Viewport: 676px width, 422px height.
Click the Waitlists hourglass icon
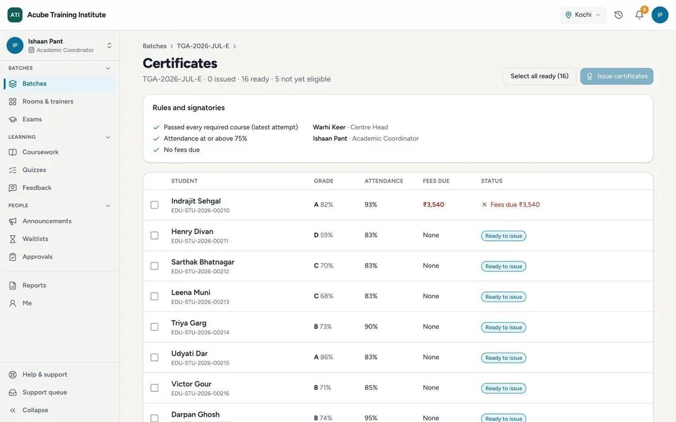click(x=13, y=239)
